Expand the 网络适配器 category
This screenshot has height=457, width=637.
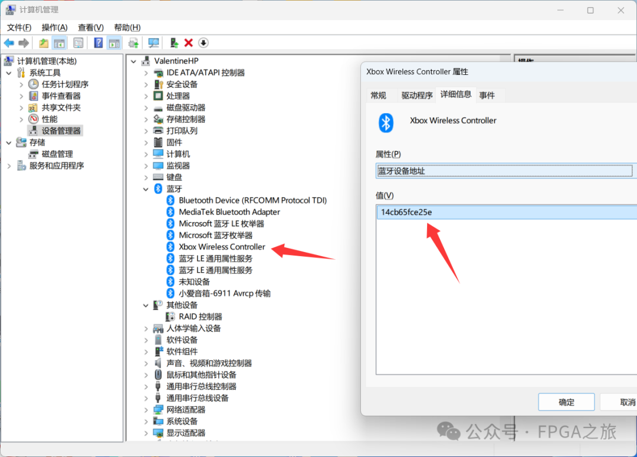pyautogui.click(x=146, y=410)
